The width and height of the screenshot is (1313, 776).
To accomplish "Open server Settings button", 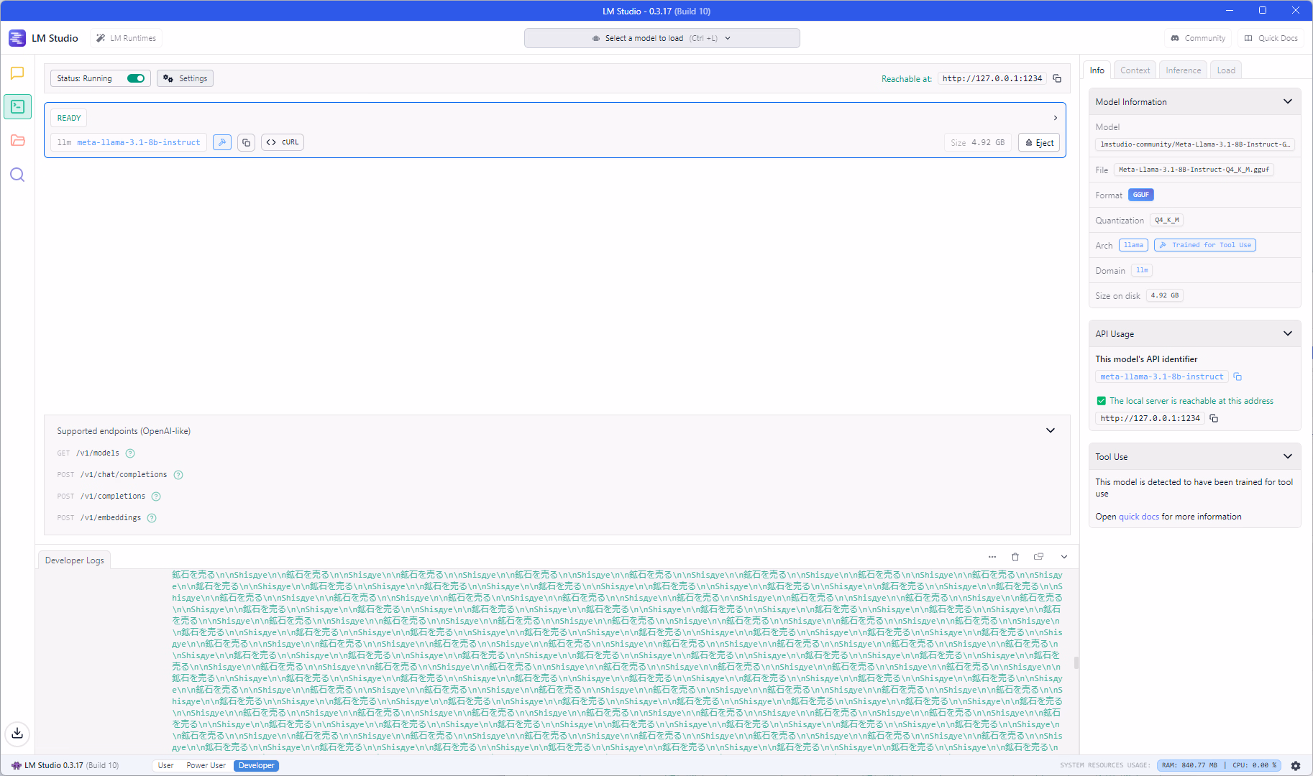I will tap(185, 78).
